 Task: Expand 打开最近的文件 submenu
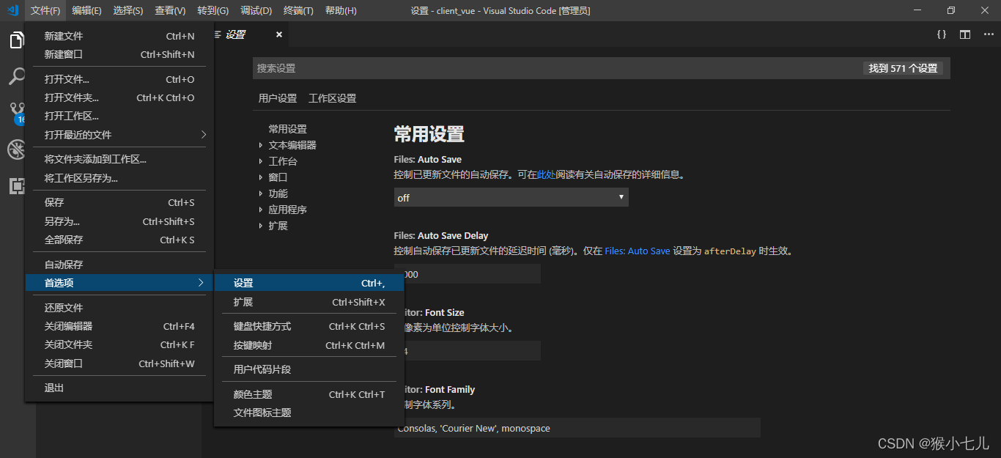tap(119, 135)
